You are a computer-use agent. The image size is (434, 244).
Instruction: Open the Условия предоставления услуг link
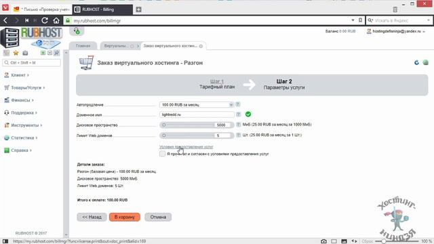(x=186, y=146)
